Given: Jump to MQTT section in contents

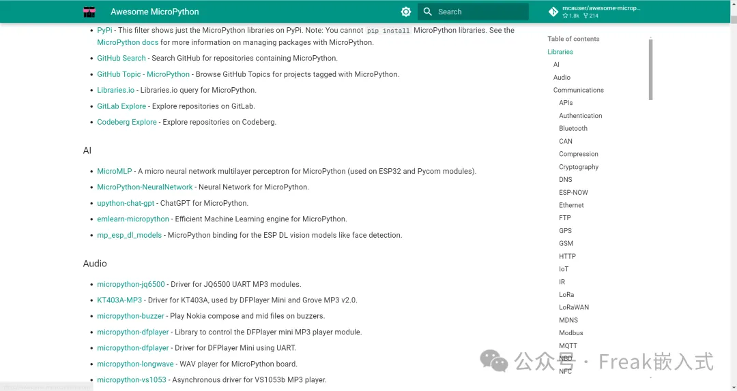Looking at the screenshot, I should tap(568, 346).
